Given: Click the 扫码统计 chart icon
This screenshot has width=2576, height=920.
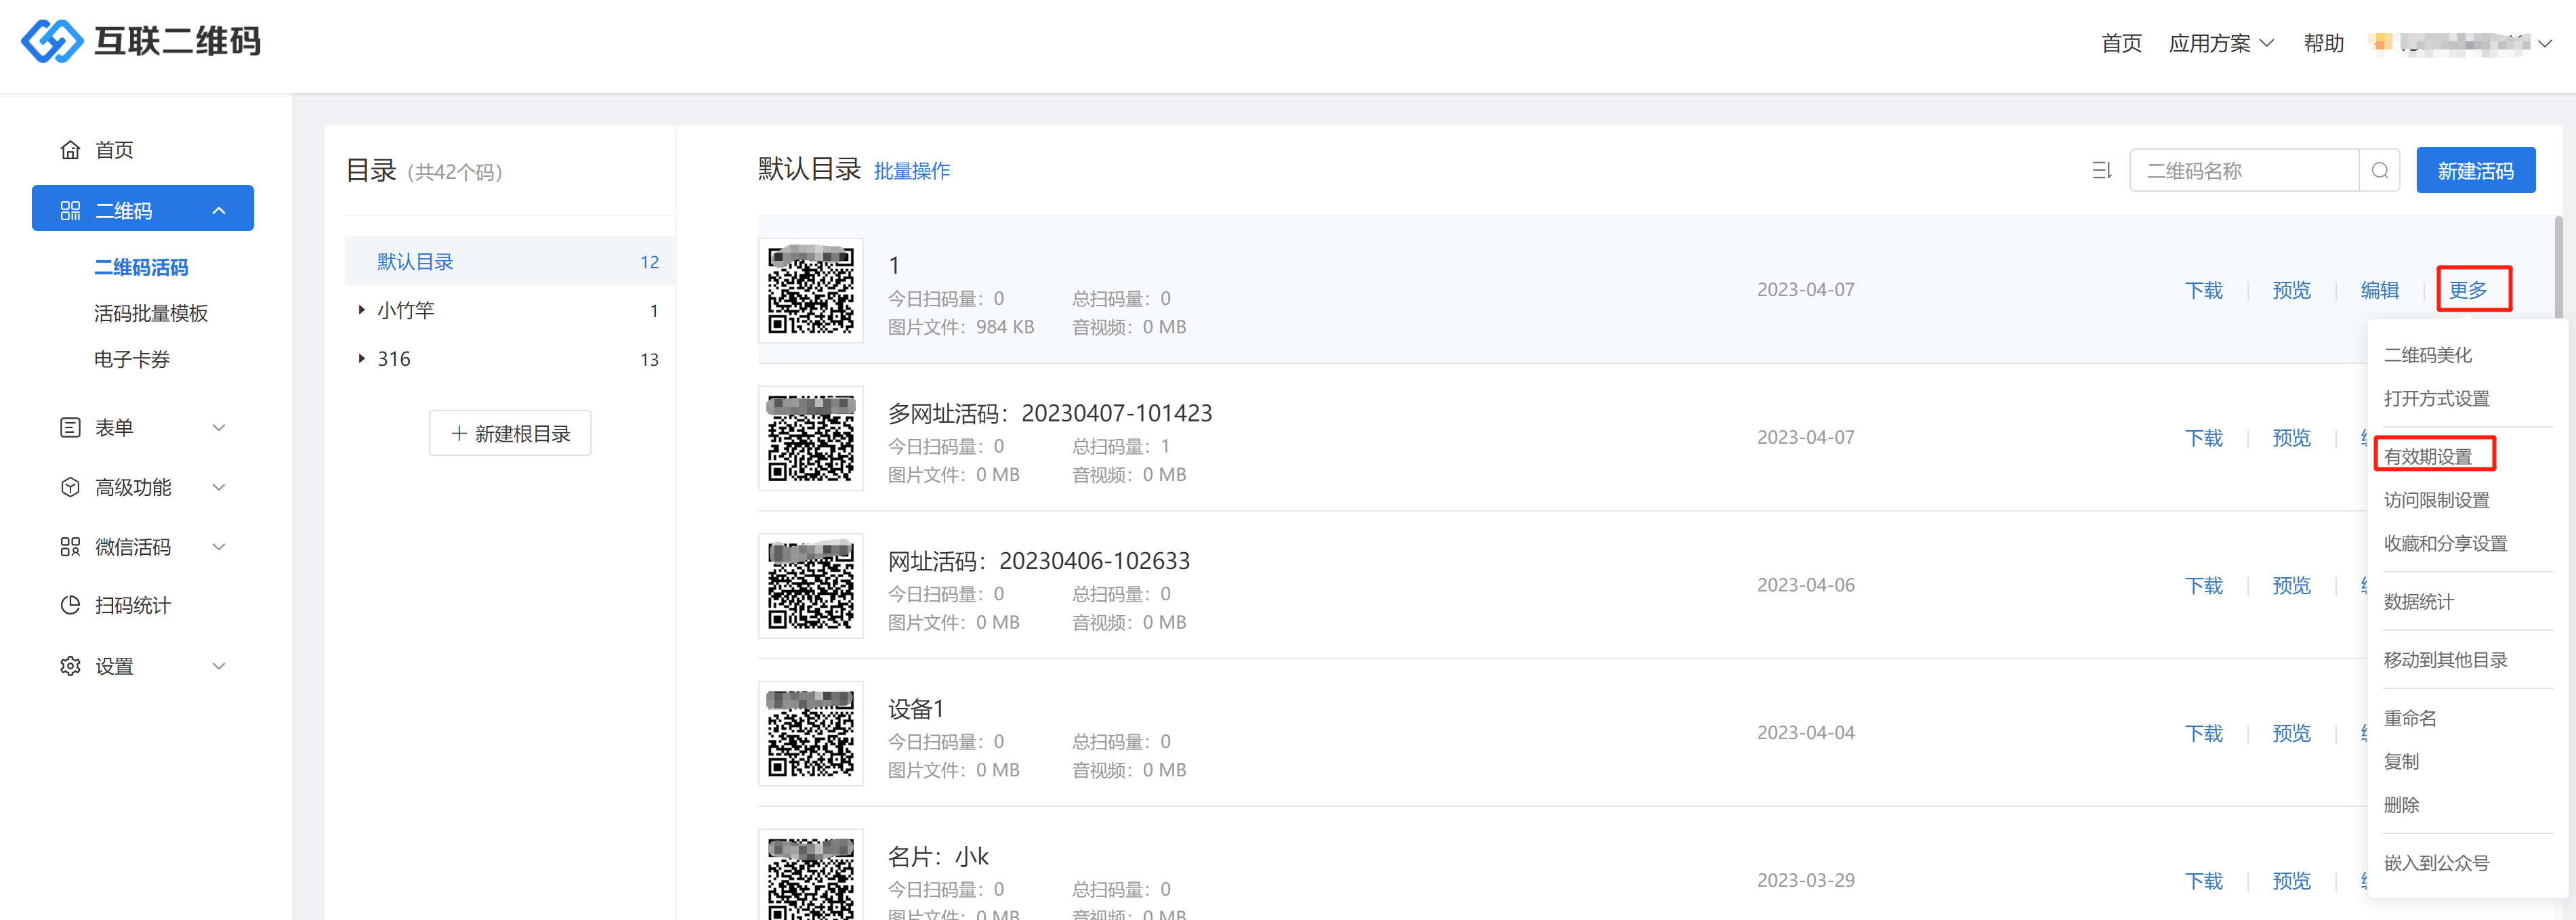Looking at the screenshot, I should click(x=70, y=605).
